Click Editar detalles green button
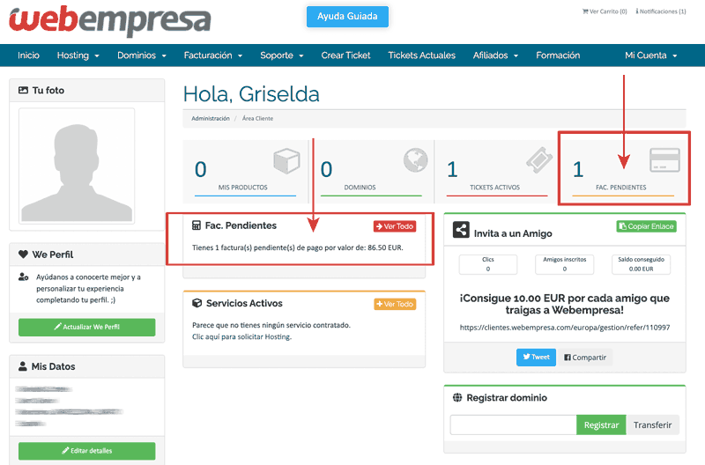 (x=86, y=451)
